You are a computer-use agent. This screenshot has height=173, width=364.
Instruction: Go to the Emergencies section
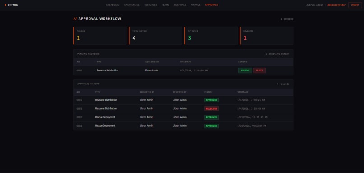point(132,5)
